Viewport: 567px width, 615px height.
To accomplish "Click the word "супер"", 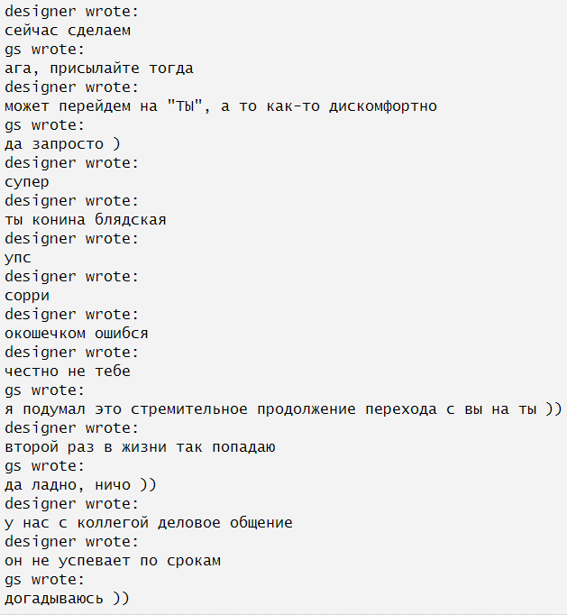I will pyautogui.click(x=27, y=182).
